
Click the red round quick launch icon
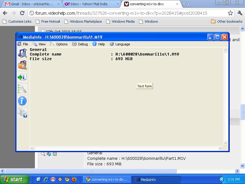pyautogui.click(x=53, y=179)
